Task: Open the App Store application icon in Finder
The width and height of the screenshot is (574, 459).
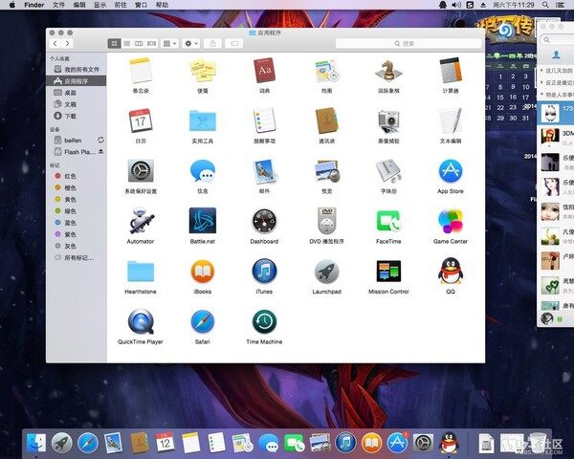Action: pyautogui.click(x=451, y=171)
